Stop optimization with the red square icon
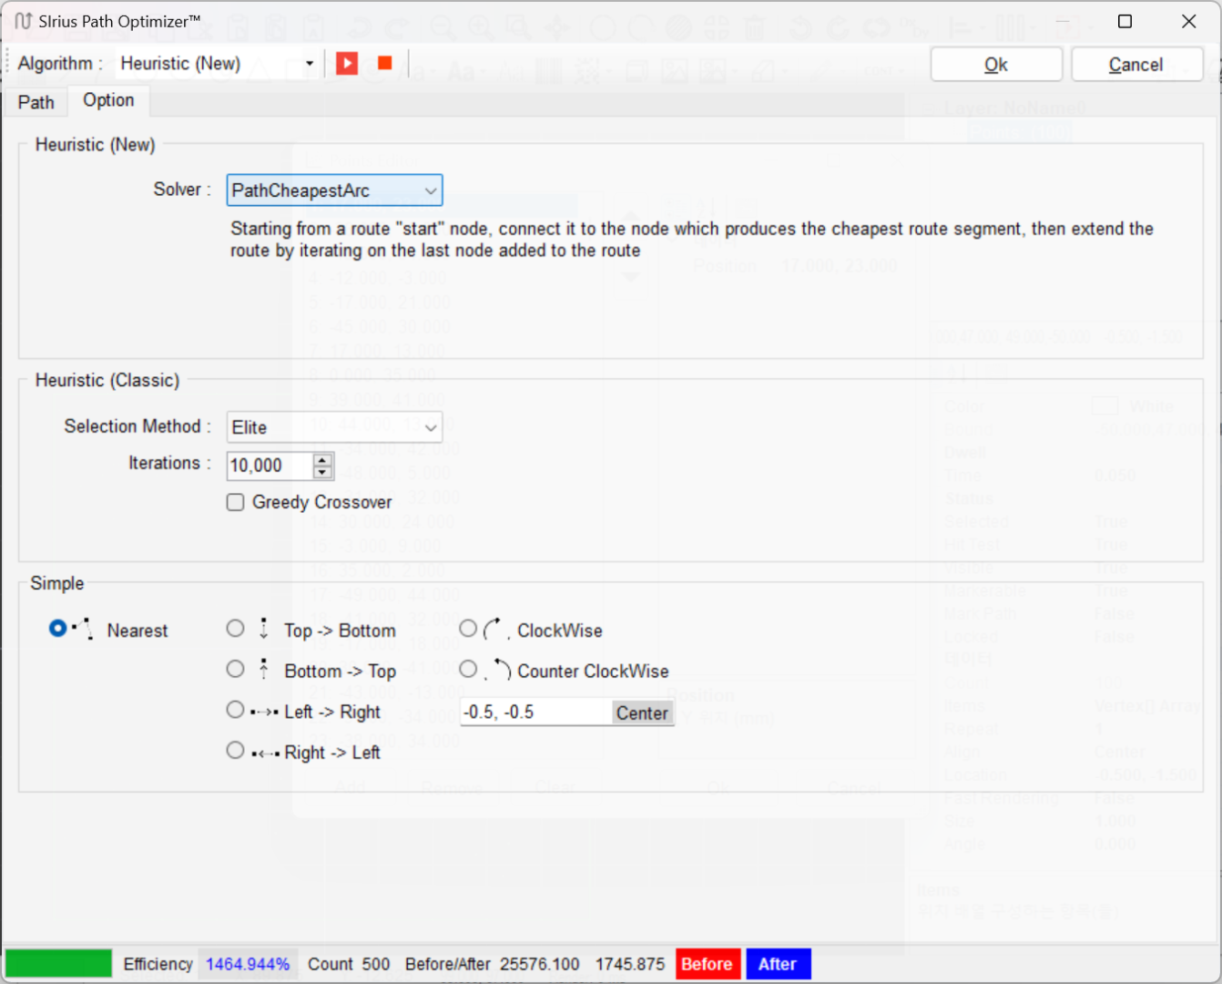Screen dimensions: 1222x984 (x=385, y=63)
